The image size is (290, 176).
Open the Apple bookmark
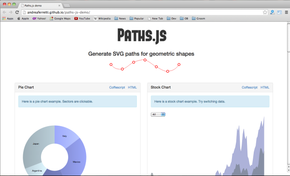[23, 18]
